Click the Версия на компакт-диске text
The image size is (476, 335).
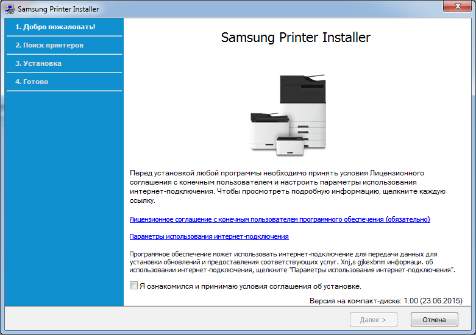tap(386, 301)
